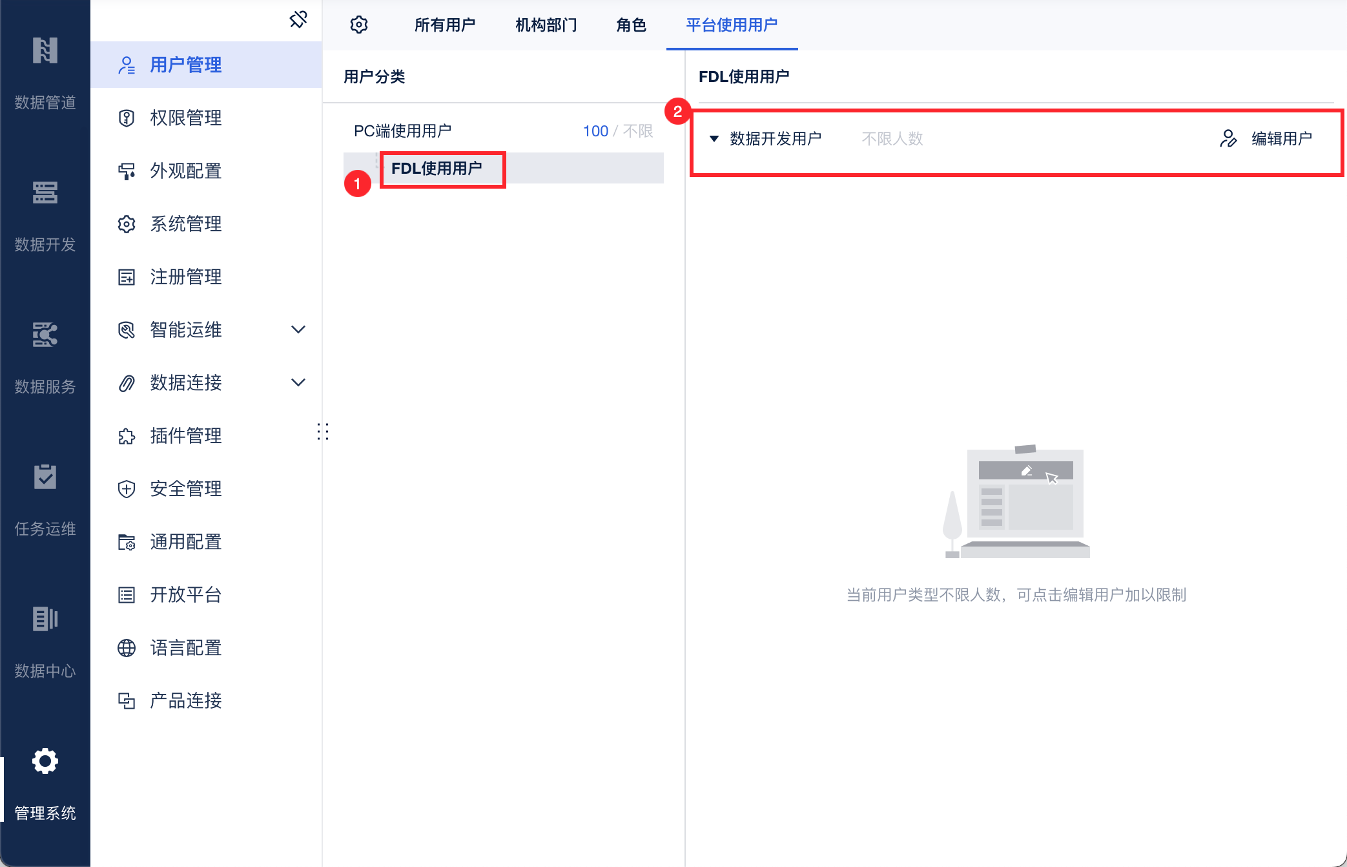Open the 角色 tab
The width and height of the screenshot is (1347, 867).
631,25
